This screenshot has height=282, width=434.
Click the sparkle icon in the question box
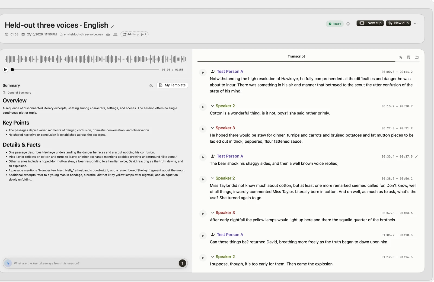[8, 263]
